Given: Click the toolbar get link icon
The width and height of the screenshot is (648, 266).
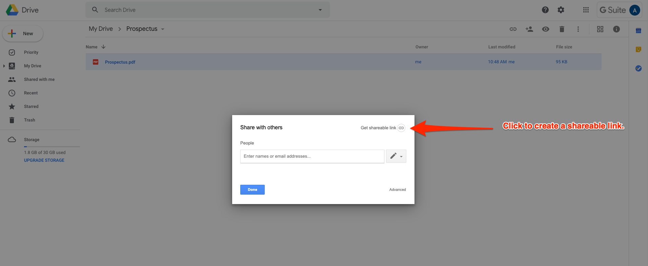Looking at the screenshot, I should click(x=513, y=29).
